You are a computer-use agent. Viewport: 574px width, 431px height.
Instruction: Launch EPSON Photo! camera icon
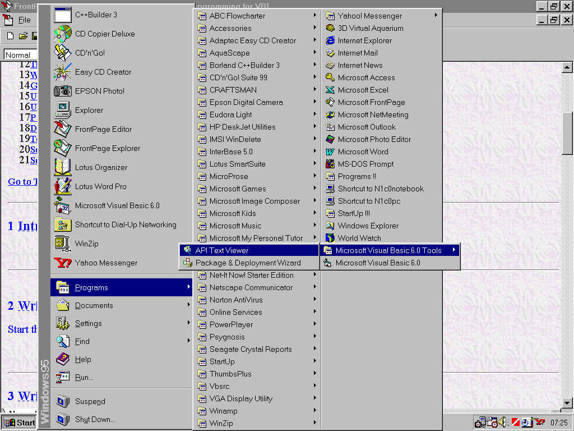[x=62, y=91]
